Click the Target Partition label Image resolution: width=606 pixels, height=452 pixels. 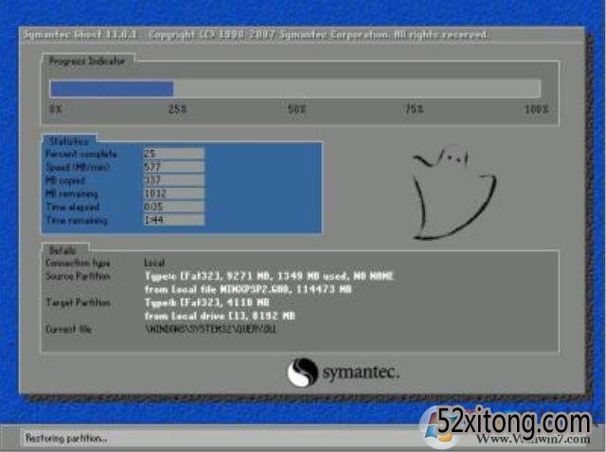coord(78,302)
